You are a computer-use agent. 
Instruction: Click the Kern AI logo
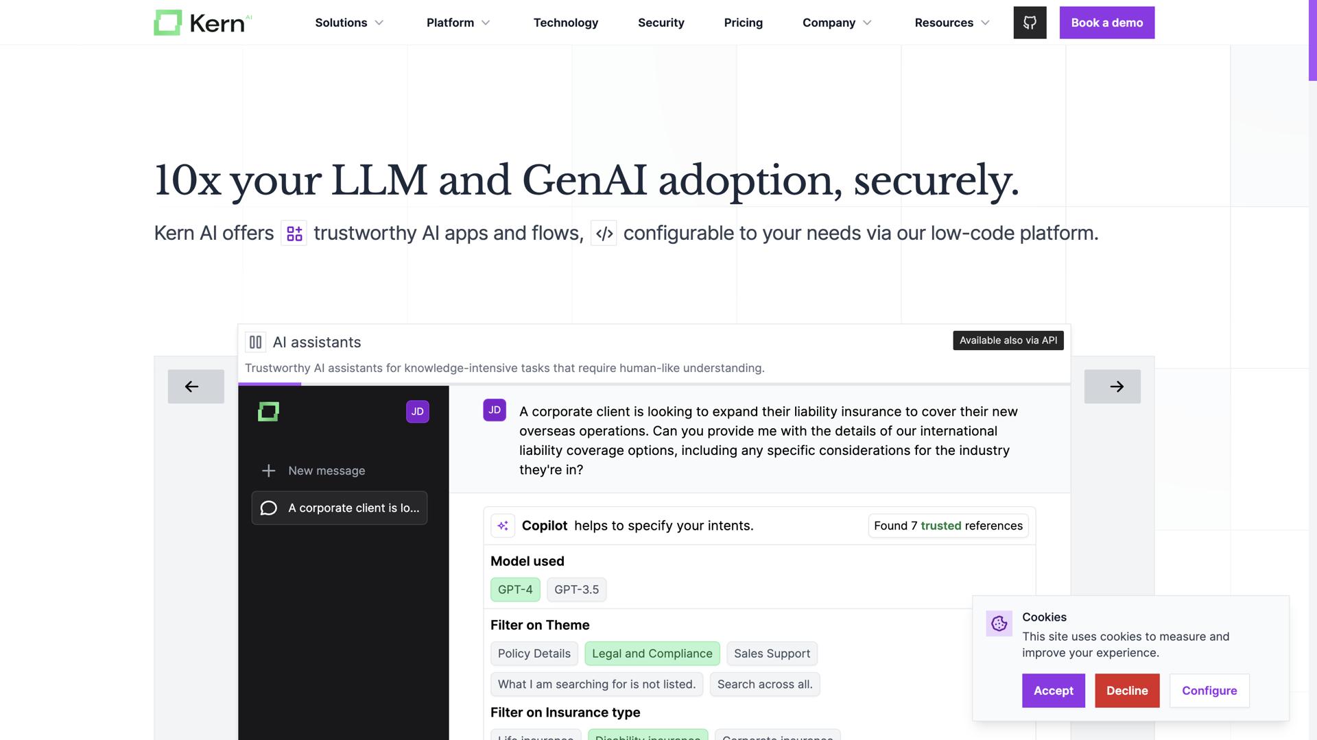(x=202, y=23)
